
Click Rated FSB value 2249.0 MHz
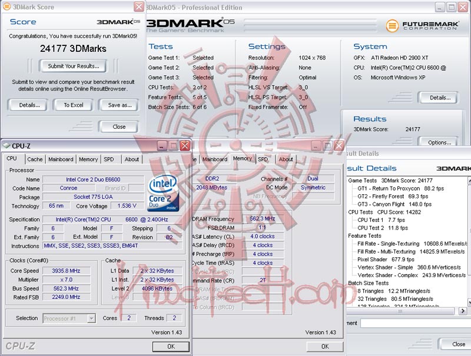pyautogui.click(x=66, y=297)
